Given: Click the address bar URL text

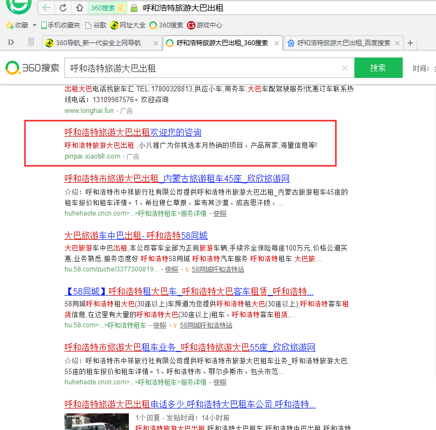Looking at the screenshot, I should 183,8.
